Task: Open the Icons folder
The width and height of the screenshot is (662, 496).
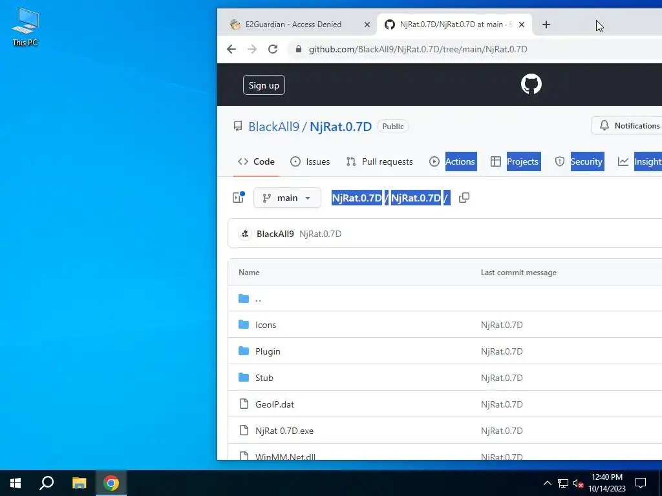Action: pos(266,325)
